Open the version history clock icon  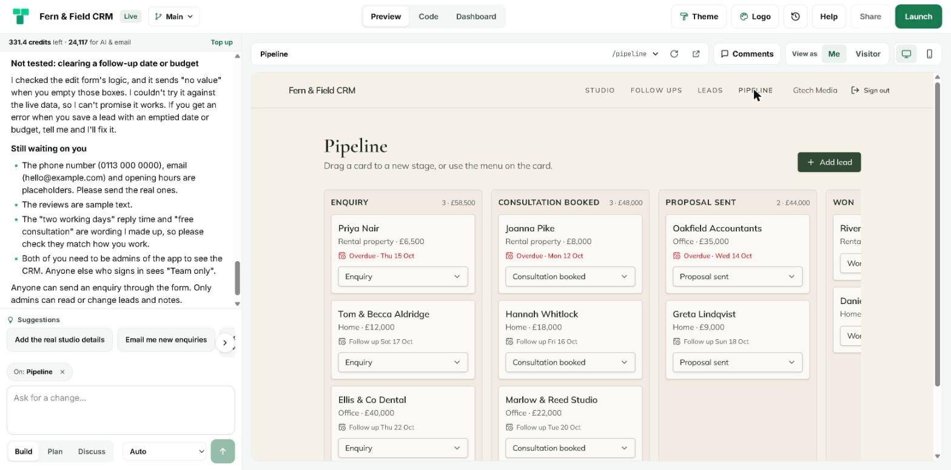pyautogui.click(x=795, y=16)
